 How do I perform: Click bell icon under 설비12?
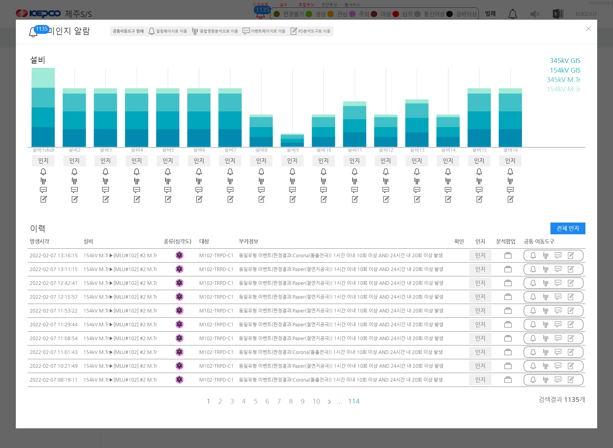(386, 172)
